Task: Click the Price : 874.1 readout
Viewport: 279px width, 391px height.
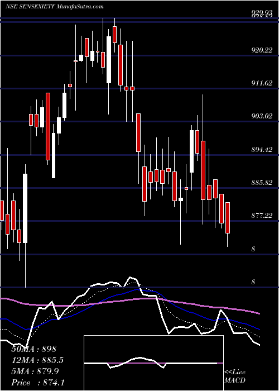Action: [x=38, y=383]
